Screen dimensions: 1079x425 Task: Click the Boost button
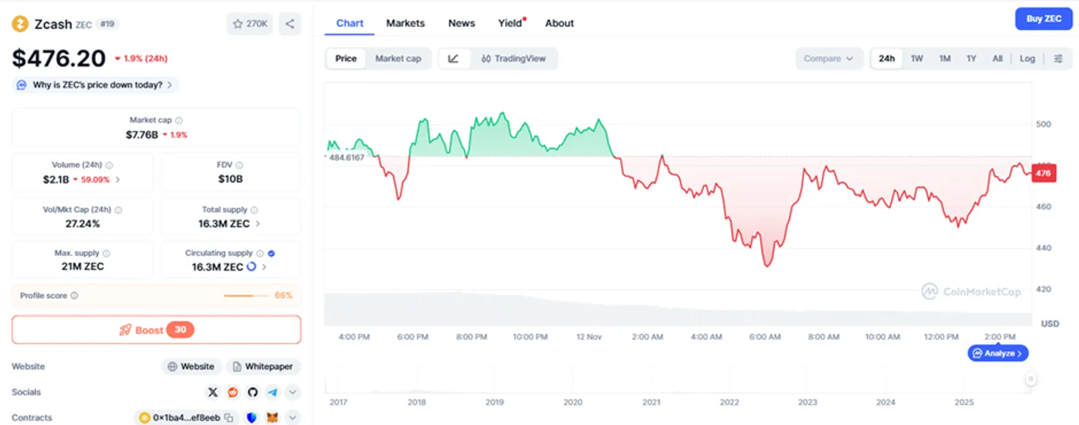coord(156,330)
